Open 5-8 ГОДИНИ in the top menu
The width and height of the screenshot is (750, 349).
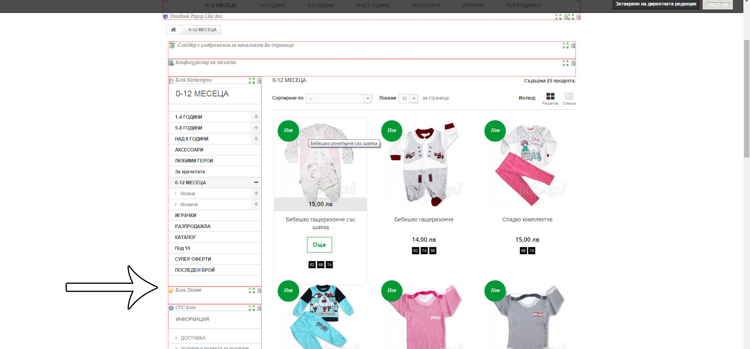[321, 5]
